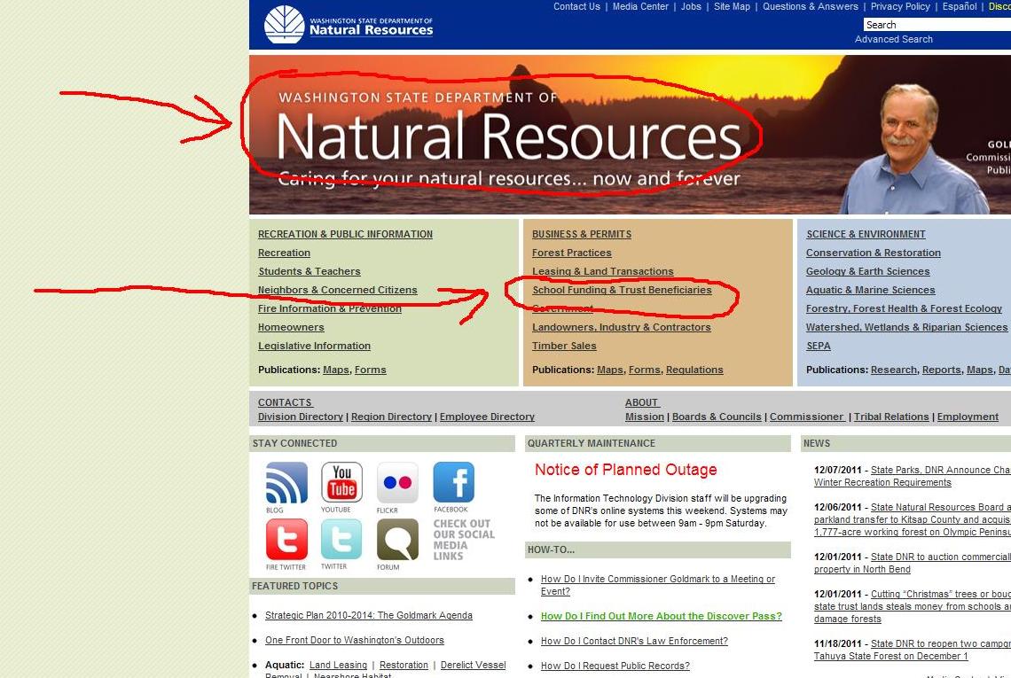Viewport: 1011px width, 678px height.
Task: Open Students & Teachers link
Action: click(309, 272)
